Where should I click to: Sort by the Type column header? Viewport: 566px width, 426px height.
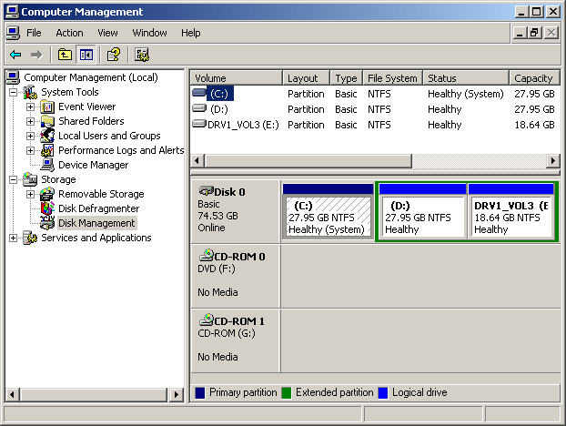[347, 78]
